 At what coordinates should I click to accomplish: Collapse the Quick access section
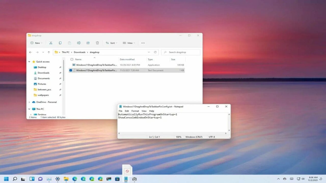click(x=29, y=62)
